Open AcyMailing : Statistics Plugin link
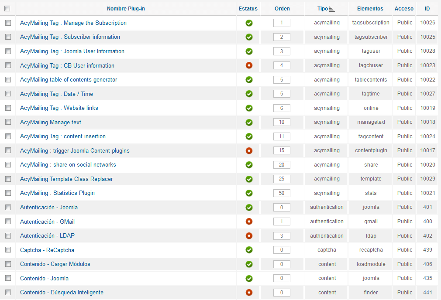This screenshot has width=441, height=300. point(57,193)
